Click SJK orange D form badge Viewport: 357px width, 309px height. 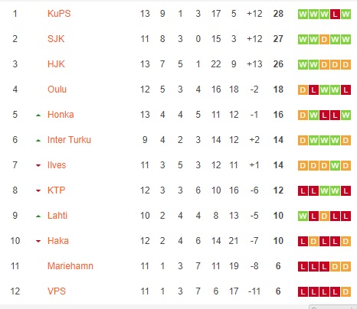click(324, 39)
